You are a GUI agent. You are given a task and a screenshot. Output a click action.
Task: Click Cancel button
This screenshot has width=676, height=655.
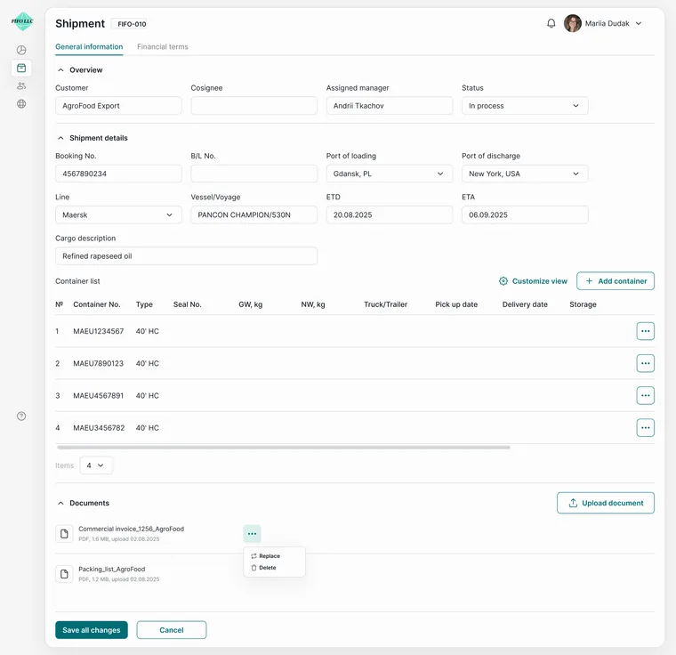[172, 630]
